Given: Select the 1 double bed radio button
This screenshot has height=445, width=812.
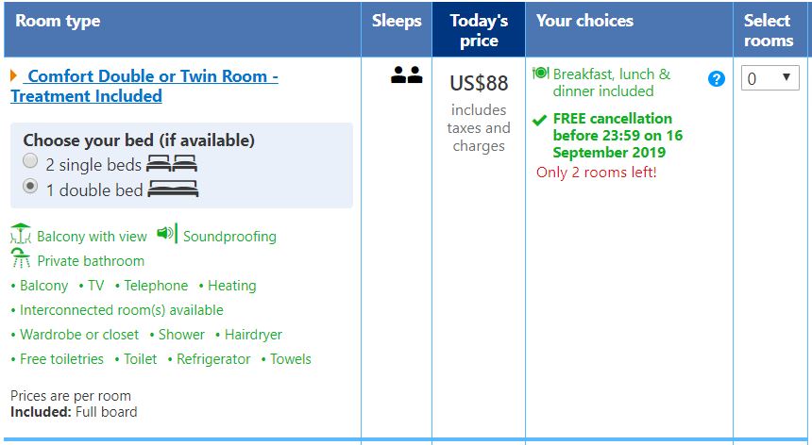Looking at the screenshot, I should click(x=30, y=187).
